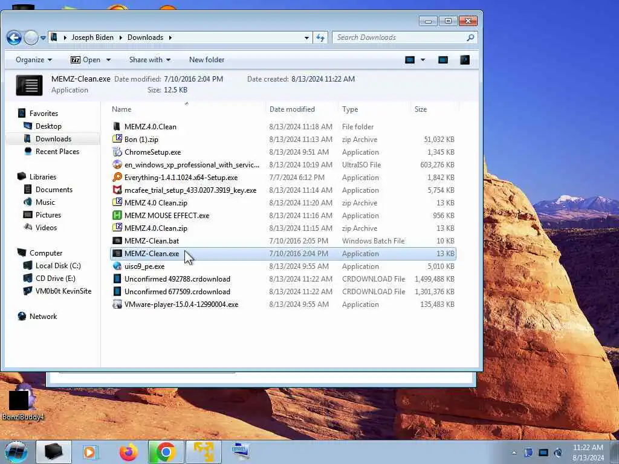Select CD Drive (E:)
The image size is (619, 464).
[55, 278]
